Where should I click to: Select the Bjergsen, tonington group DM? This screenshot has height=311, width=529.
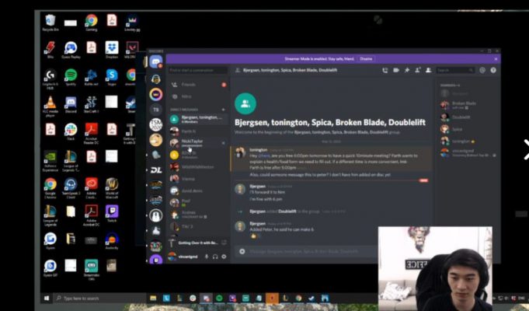tap(198, 119)
